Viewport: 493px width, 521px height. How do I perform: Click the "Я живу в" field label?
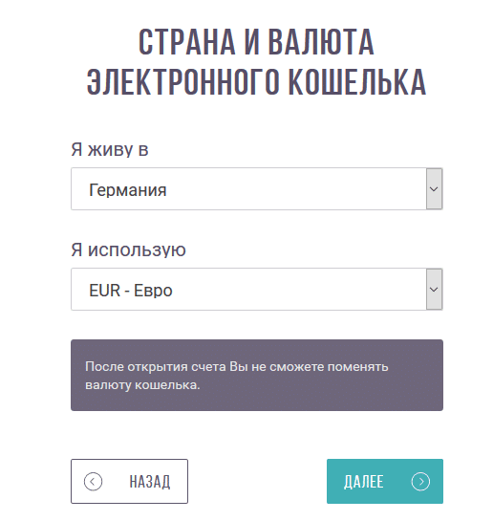[x=110, y=149]
